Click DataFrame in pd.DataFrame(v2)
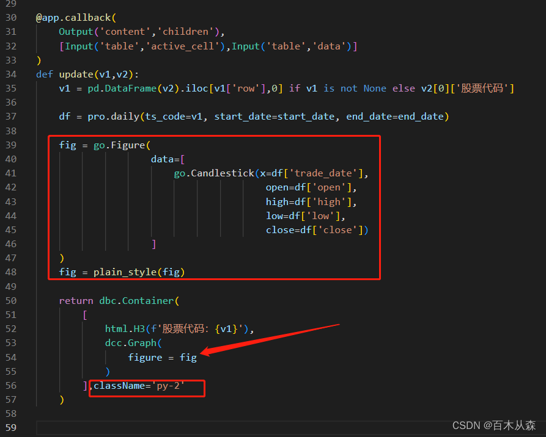The width and height of the screenshot is (546, 437). (131, 88)
